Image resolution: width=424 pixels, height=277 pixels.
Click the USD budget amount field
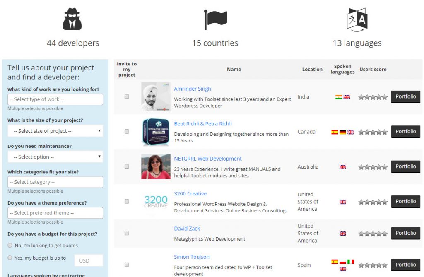tap(88, 260)
